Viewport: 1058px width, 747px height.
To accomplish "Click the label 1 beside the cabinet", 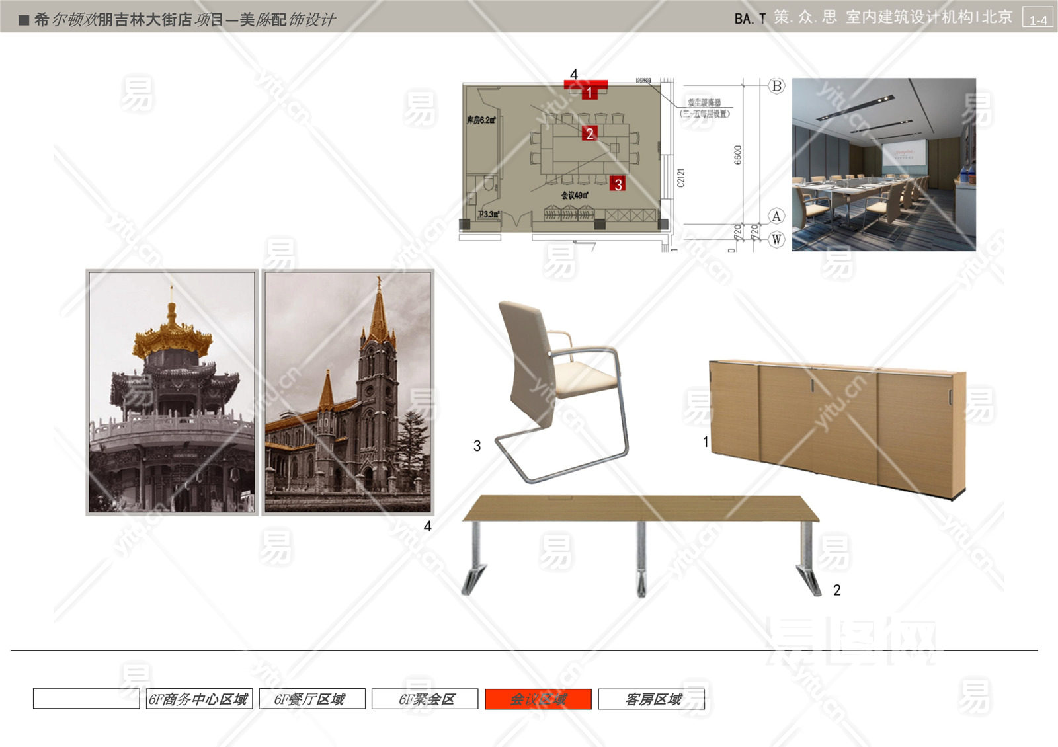I will pos(706,442).
